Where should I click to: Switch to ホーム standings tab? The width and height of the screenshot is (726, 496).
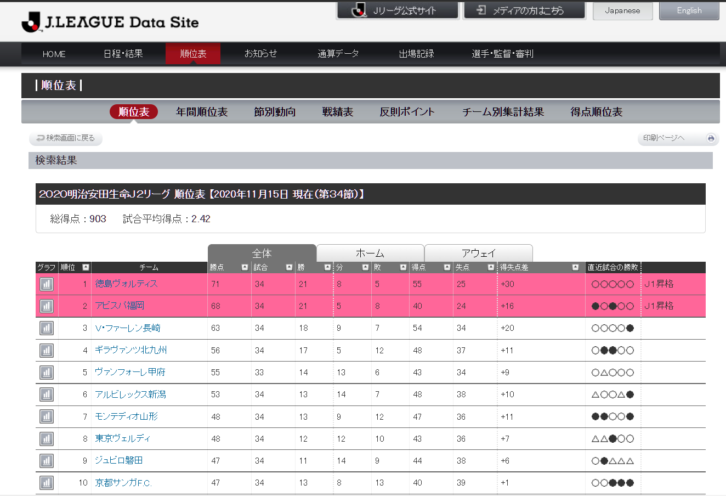[370, 253]
